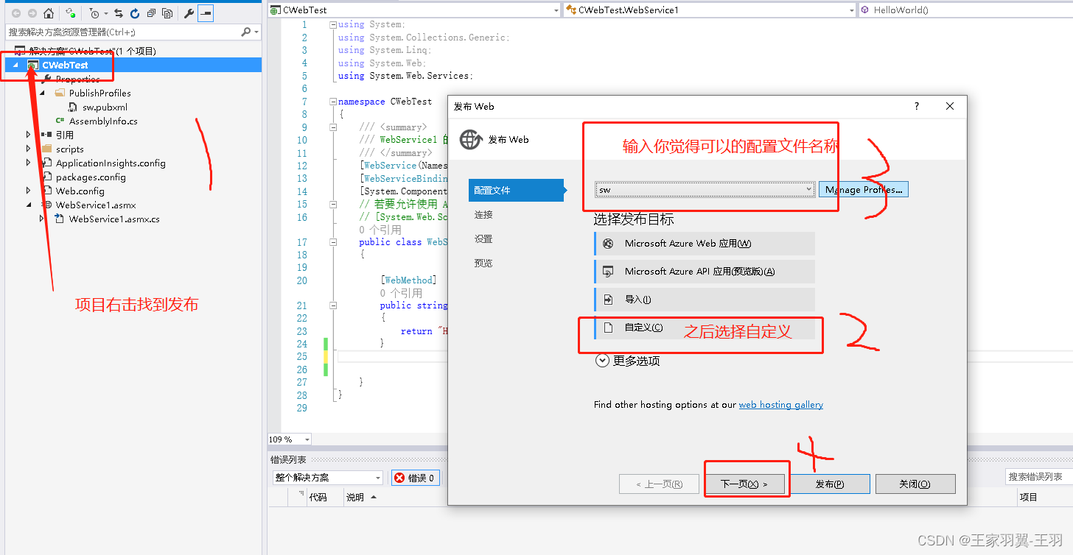
Task: Click the 关闭 close button in the dialog
Action: [x=915, y=484]
